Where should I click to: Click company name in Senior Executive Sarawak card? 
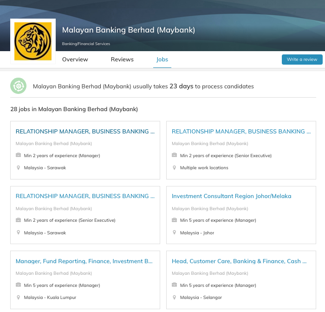pyautogui.click(x=54, y=209)
